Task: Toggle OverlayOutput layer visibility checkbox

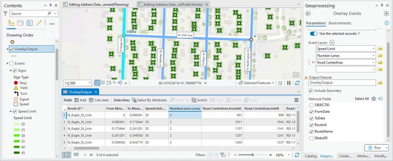Action: click(x=11, y=49)
